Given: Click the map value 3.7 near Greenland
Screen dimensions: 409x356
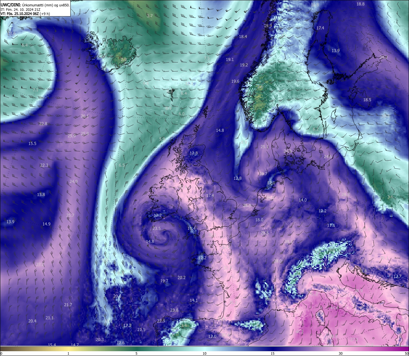Looking at the screenshot, I should 150,16.
